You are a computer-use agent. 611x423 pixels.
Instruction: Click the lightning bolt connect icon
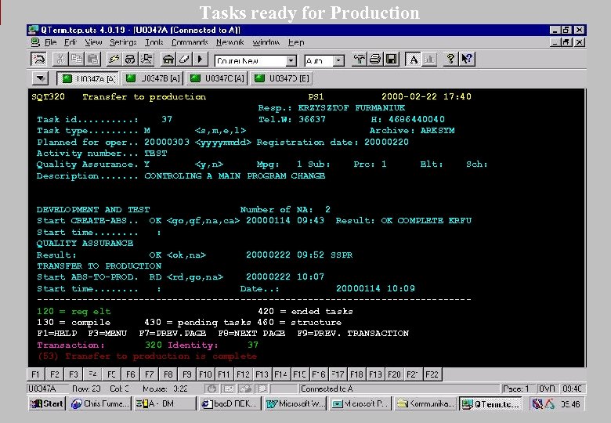[114, 60]
